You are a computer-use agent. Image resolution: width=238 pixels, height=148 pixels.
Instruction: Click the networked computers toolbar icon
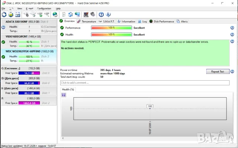(x=77, y=14)
